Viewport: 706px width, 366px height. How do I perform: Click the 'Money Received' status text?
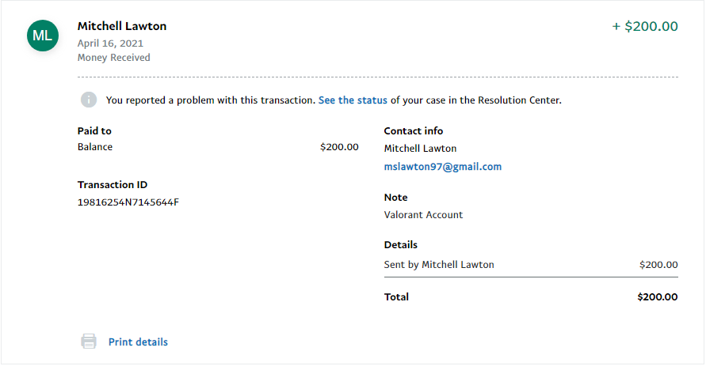click(113, 57)
